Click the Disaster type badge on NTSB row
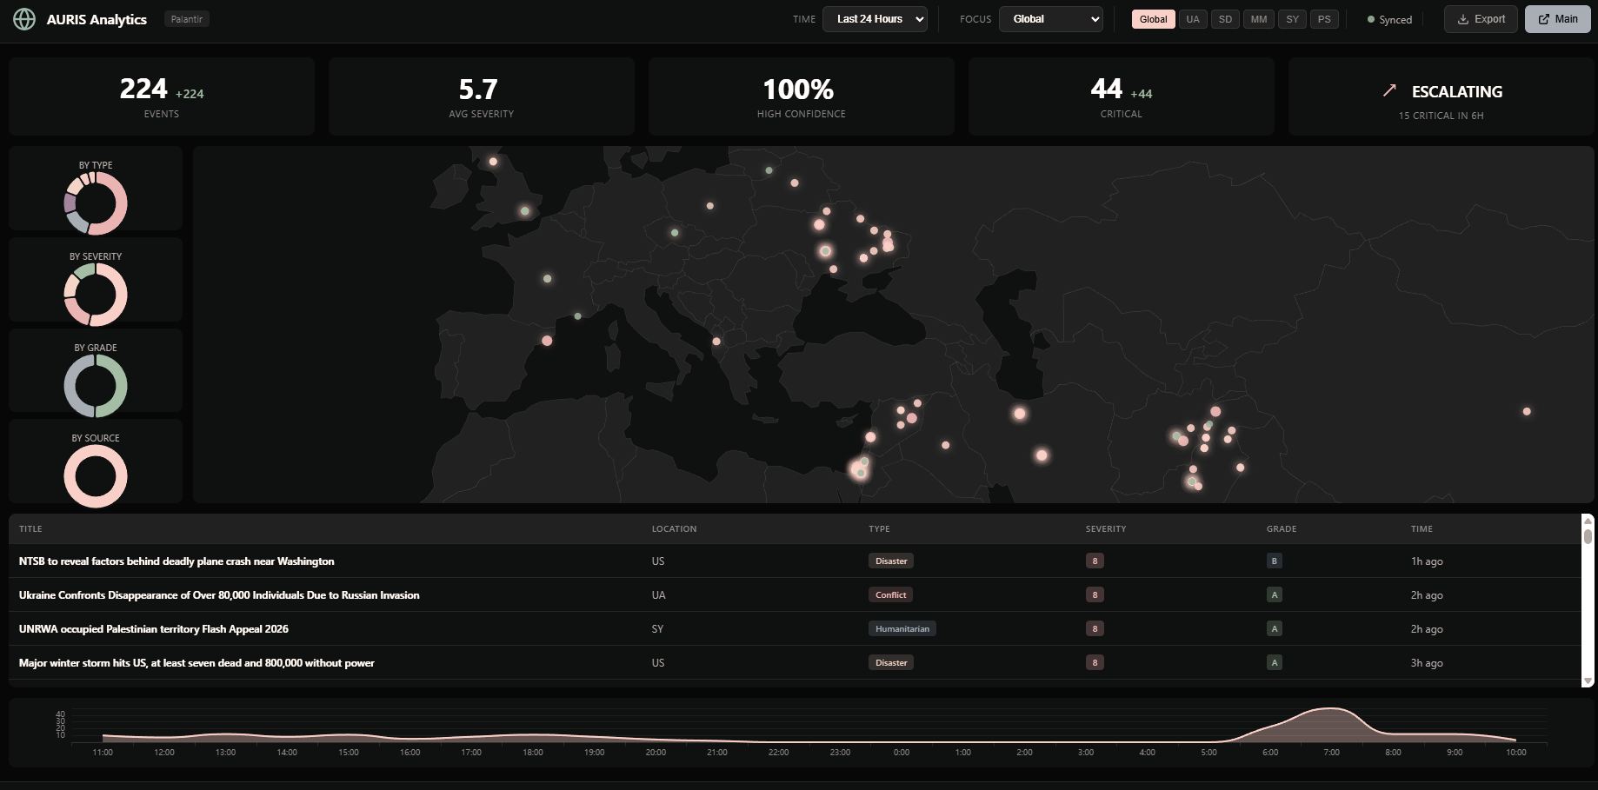 890,561
